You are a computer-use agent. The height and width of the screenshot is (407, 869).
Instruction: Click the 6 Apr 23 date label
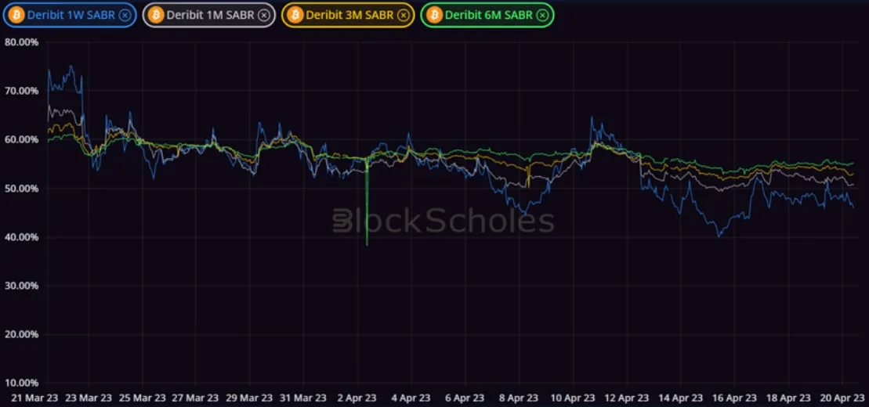(x=465, y=398)
